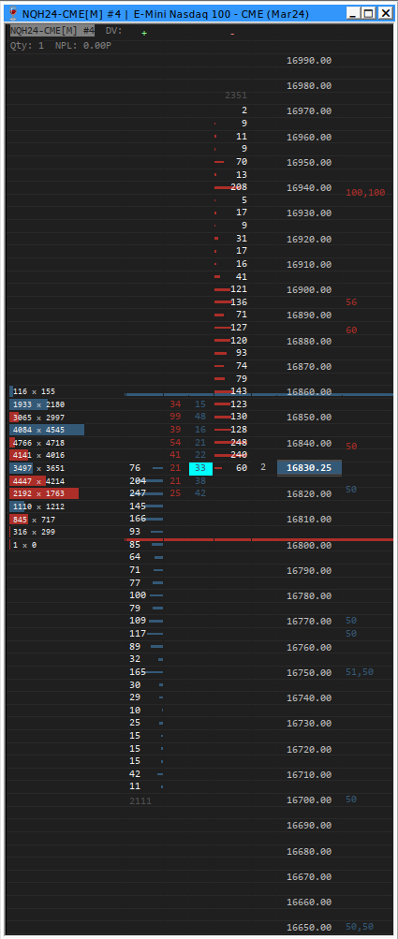The image size is (398, 939).
Task: Maximize the DOM window
Action: (x=369, y=12)
